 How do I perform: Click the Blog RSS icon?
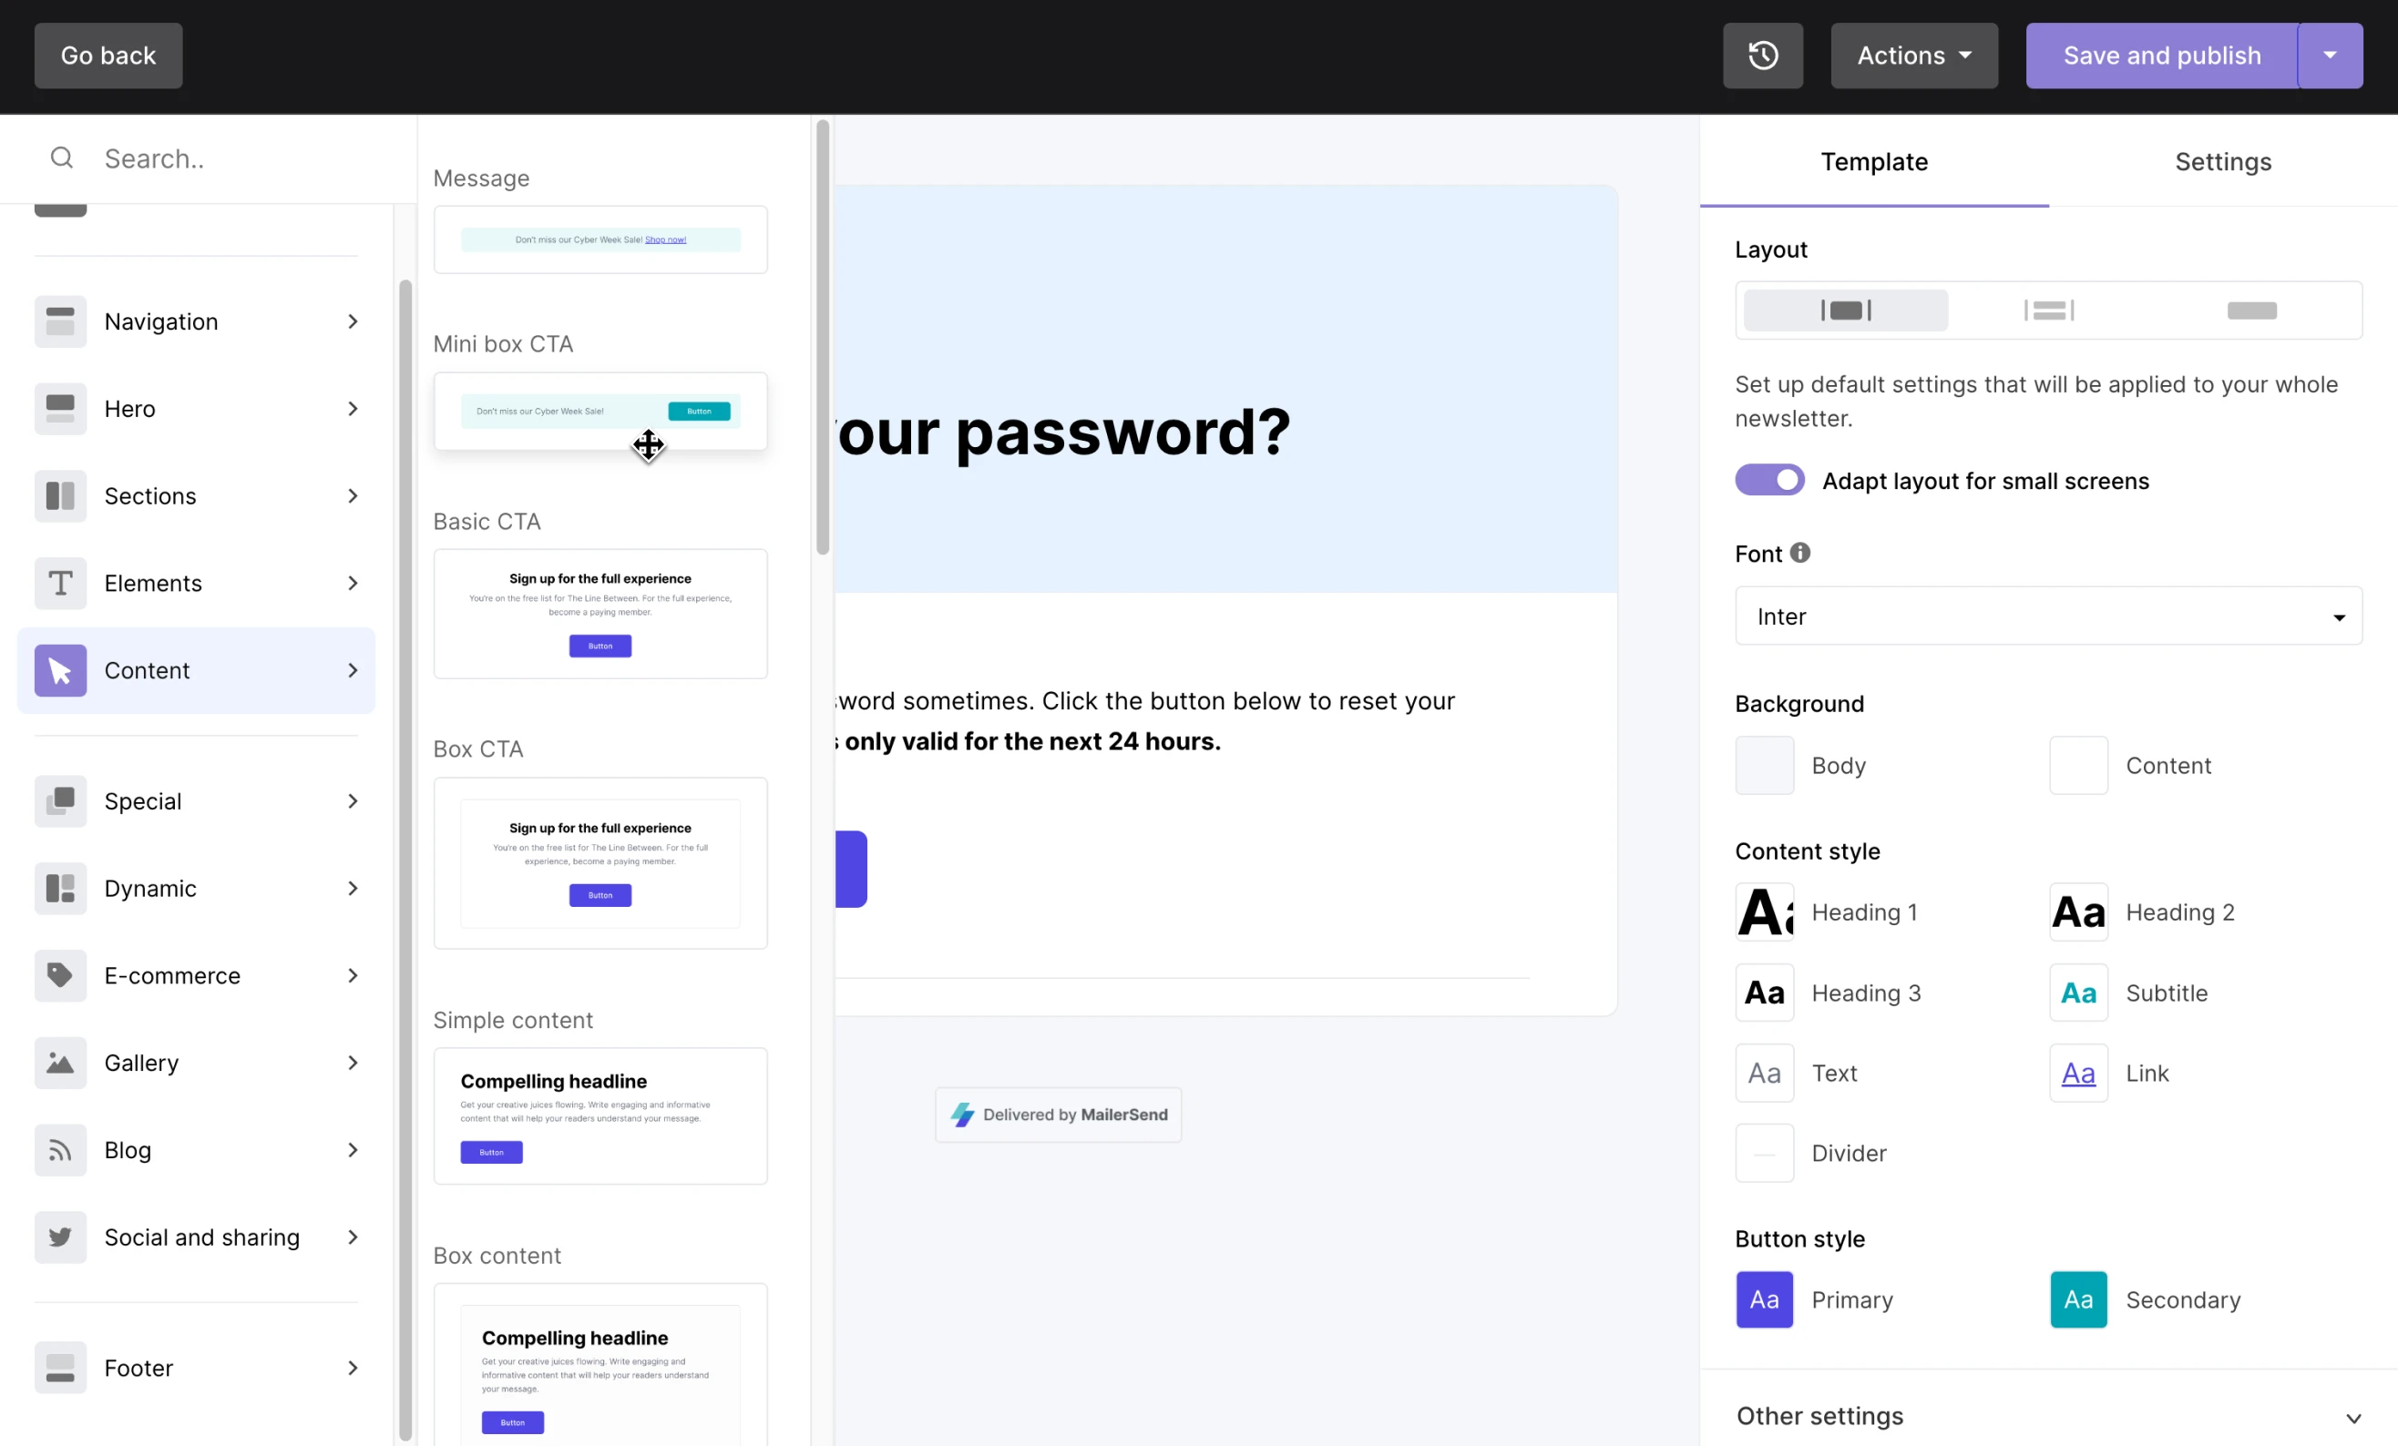(60, 1150)
